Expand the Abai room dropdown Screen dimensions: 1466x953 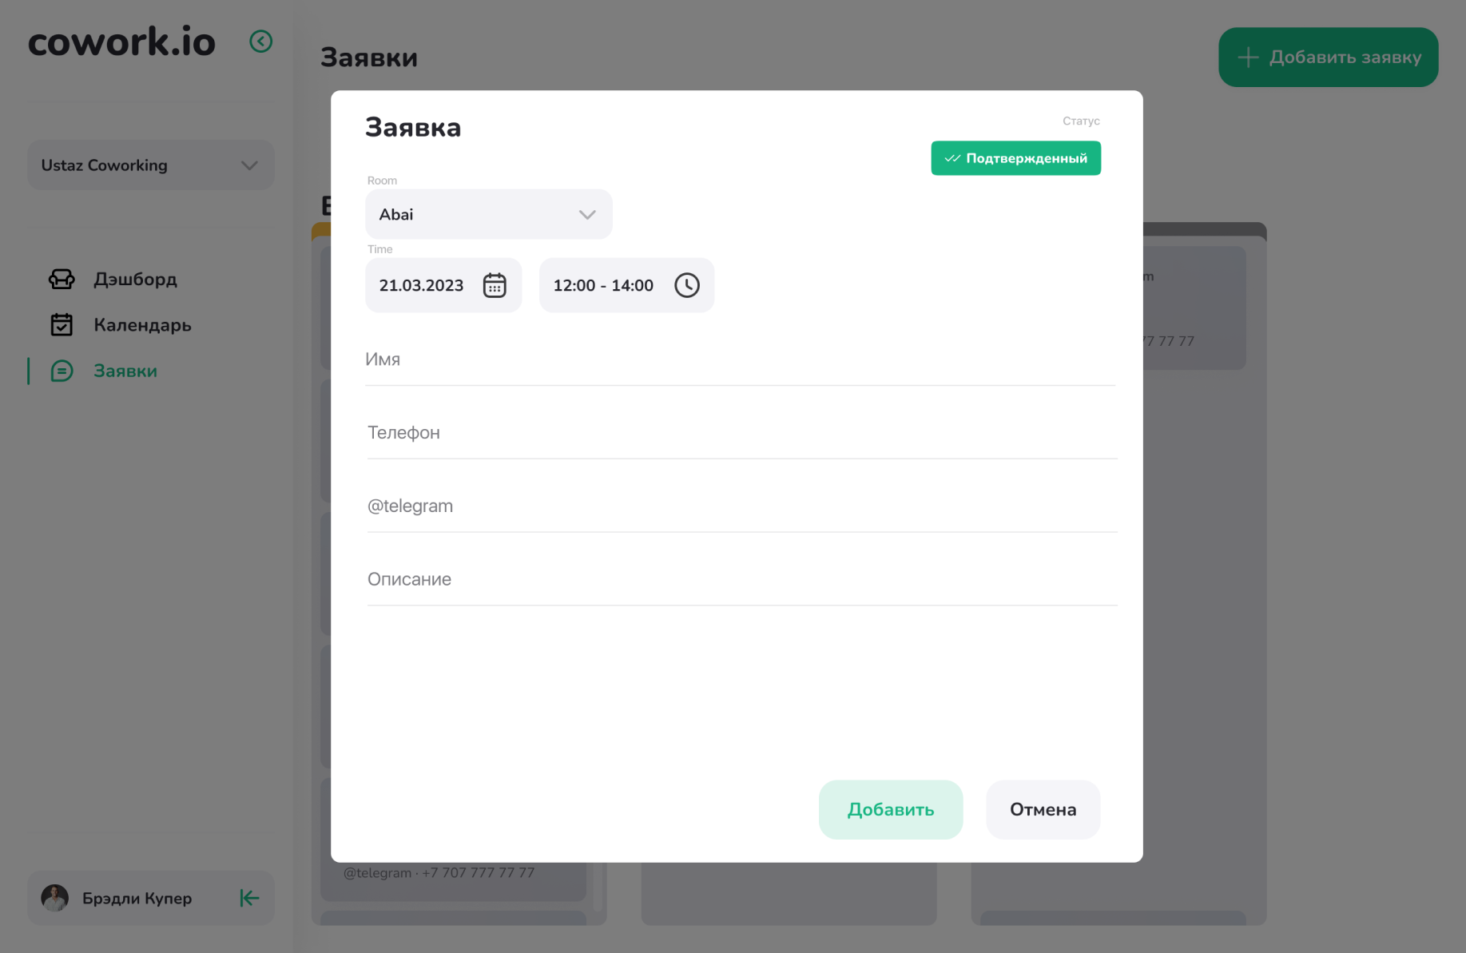pyautogui.click(x=488, y=214)
